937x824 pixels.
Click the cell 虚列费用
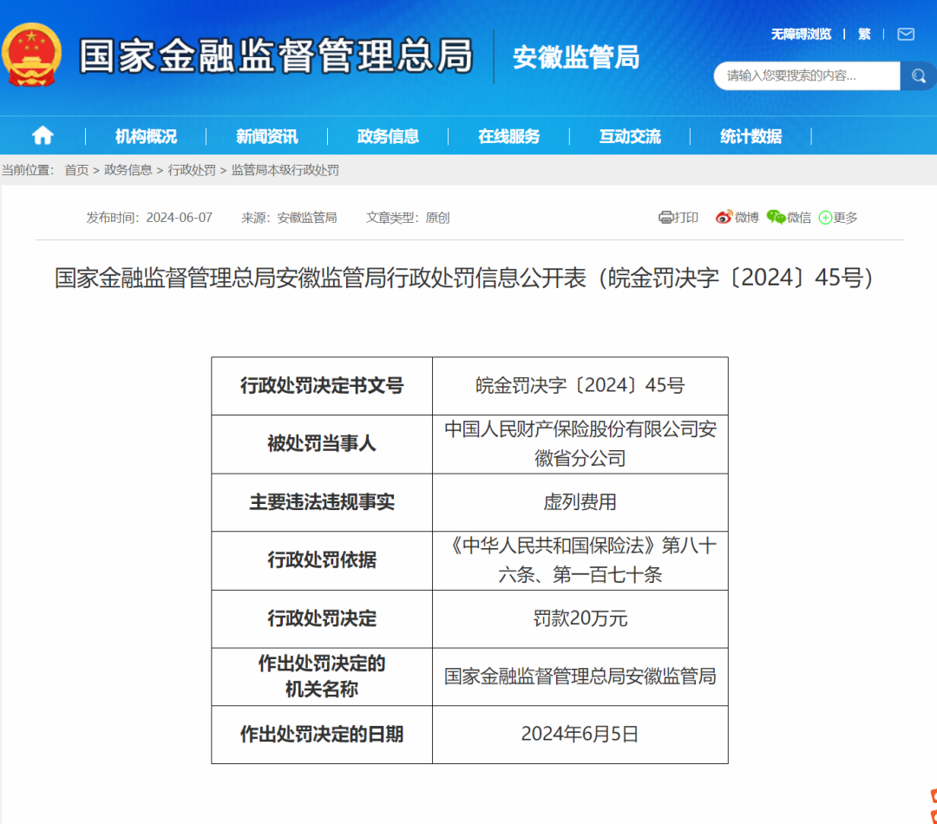[580, 502]
